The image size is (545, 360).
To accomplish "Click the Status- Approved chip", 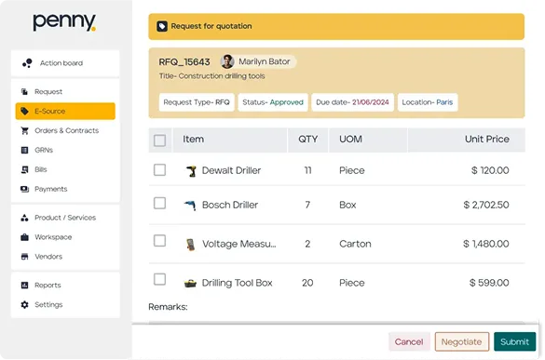I will [273, 102].
